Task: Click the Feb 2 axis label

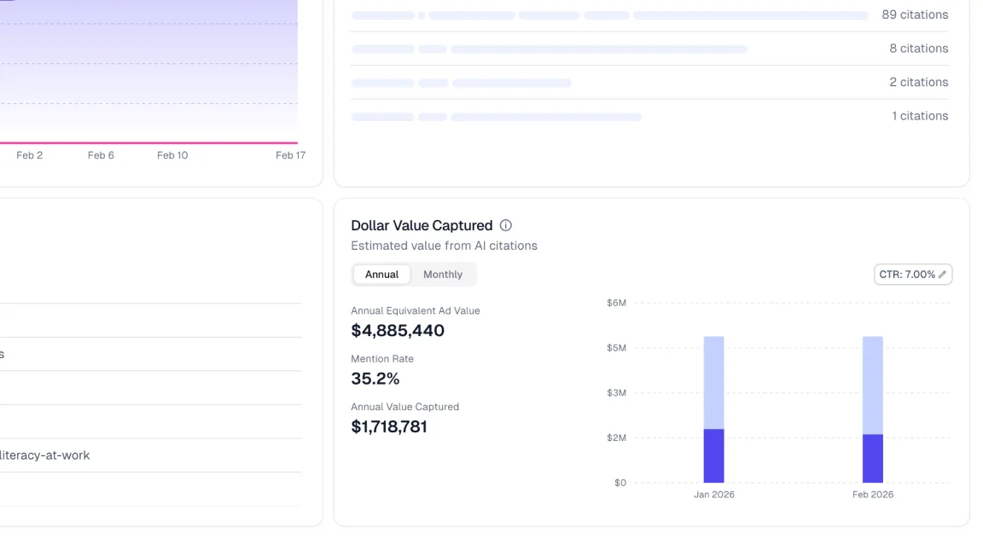Action: [x=29, y=155]
